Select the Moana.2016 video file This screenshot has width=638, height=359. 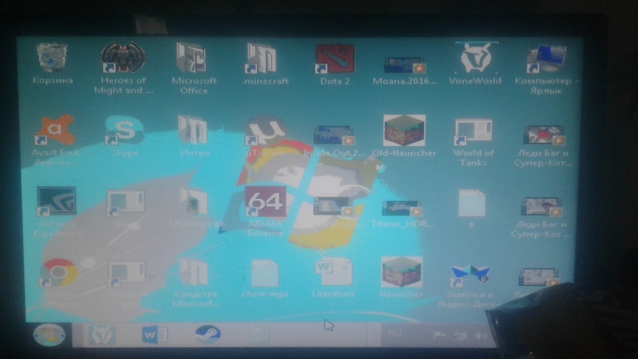[x=404, y=65]
